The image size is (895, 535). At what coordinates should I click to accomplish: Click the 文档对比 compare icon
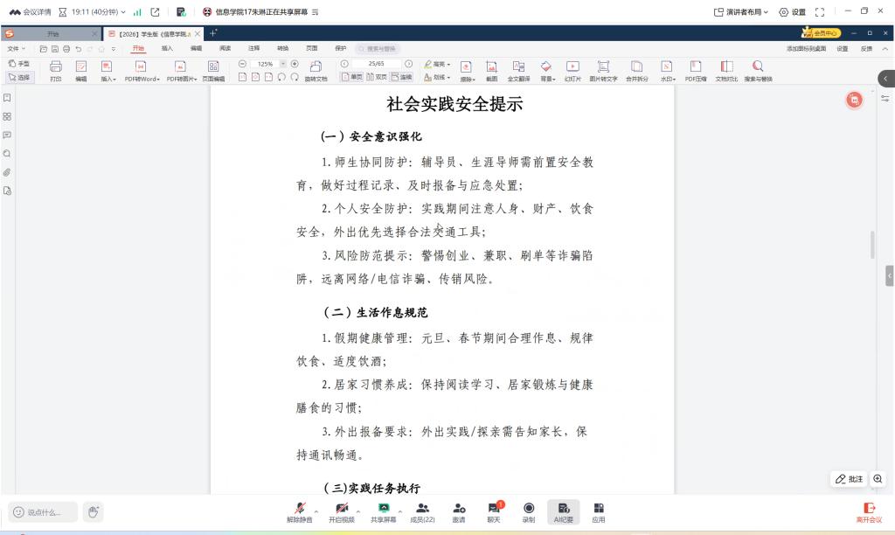click(726, 70)
